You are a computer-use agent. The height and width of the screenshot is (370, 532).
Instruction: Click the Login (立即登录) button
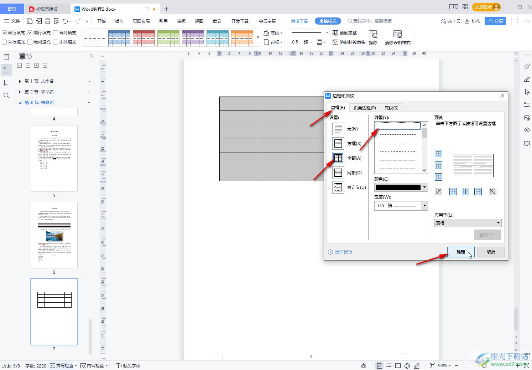pyautogui.click(x=486, y=7)
